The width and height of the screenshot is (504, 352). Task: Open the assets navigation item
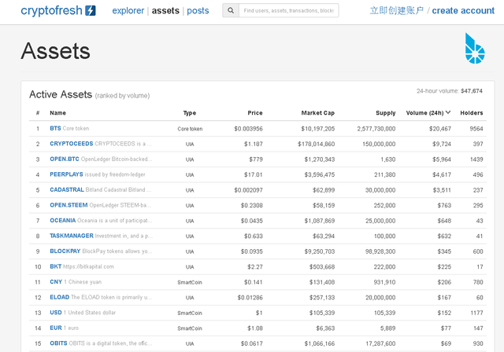pos(165,10)
